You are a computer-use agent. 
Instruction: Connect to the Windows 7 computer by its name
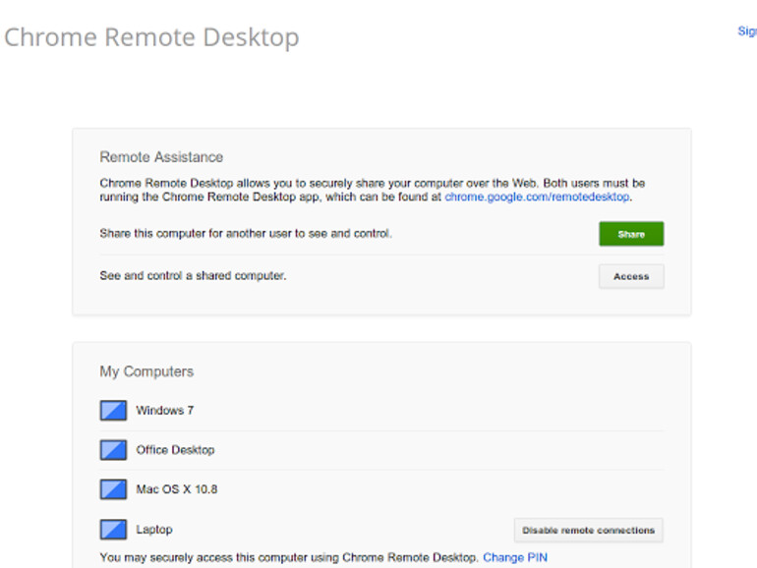tap(165, 411)
